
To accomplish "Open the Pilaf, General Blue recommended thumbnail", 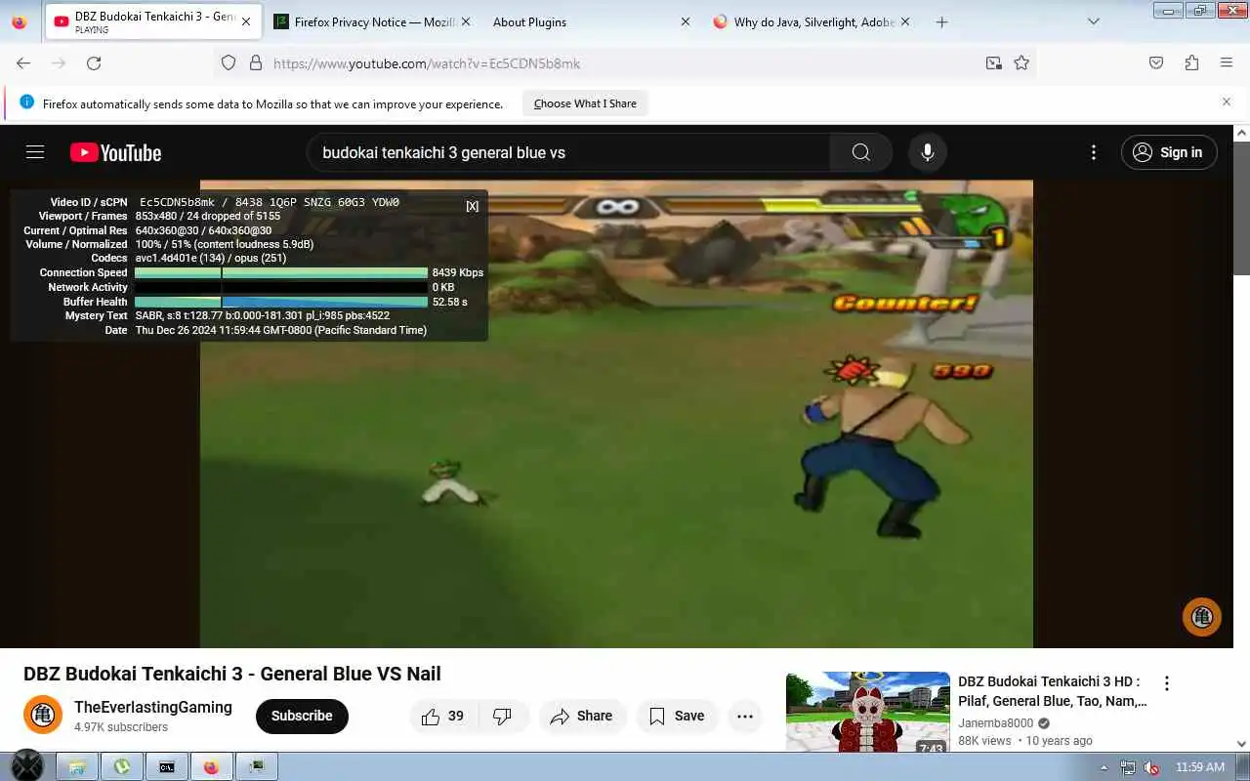I will 868,712.
